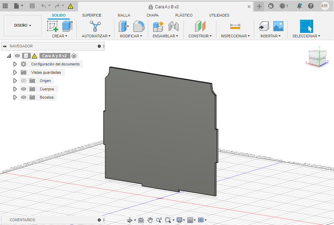Click the Automatizar tool icon

click(96, 26)
